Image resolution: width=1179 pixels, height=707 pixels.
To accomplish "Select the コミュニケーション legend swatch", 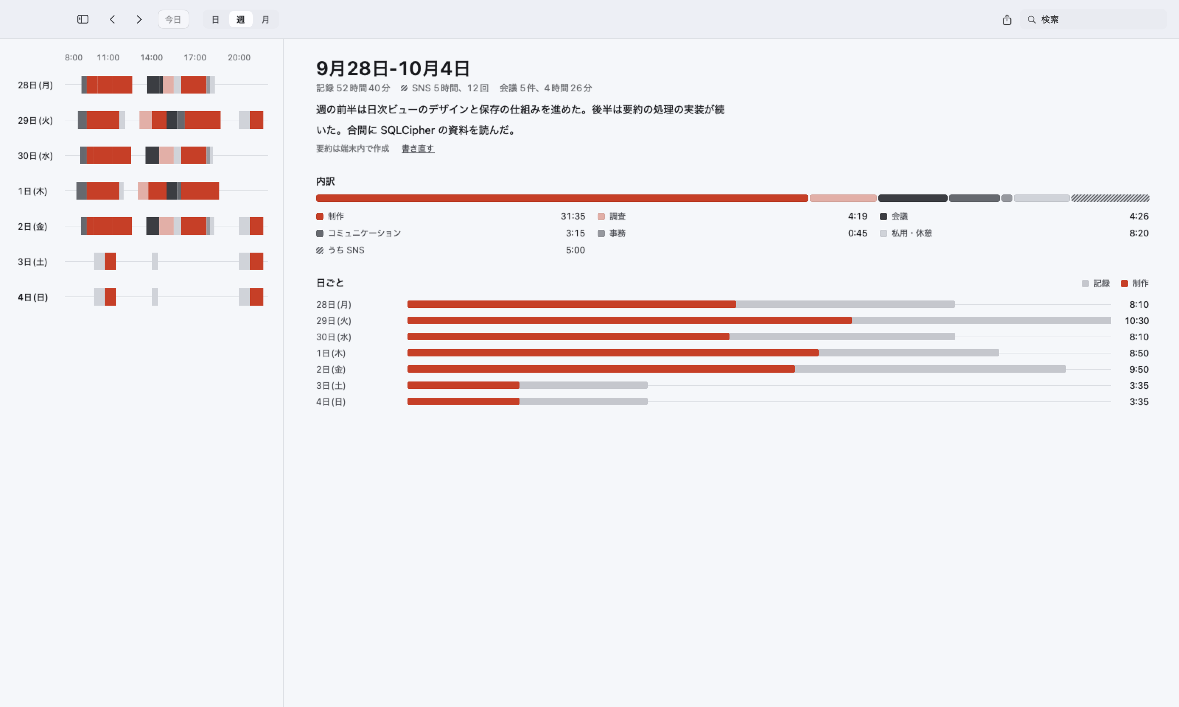I will (x=320, y=233).
